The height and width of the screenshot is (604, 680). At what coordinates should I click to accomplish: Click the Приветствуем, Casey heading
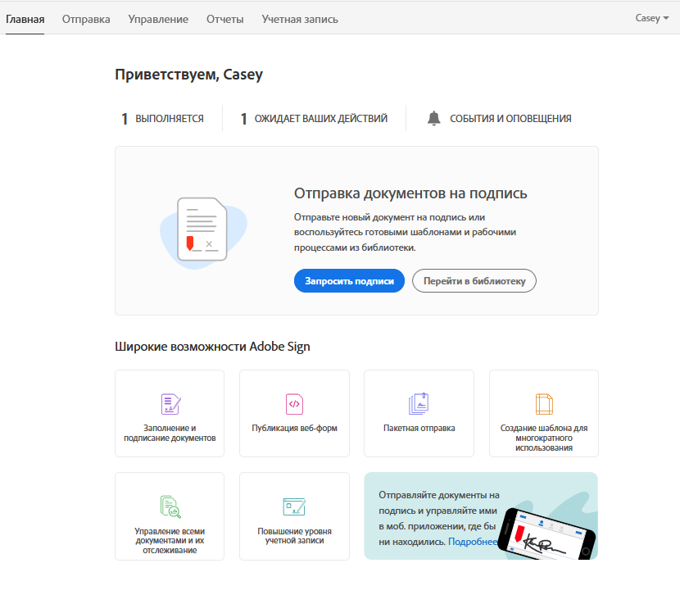tap(188, 75)
